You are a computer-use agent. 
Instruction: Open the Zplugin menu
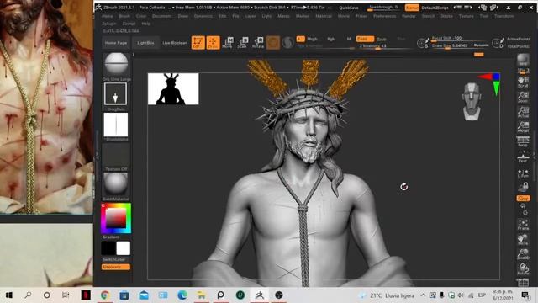click(x=108, y=24)
